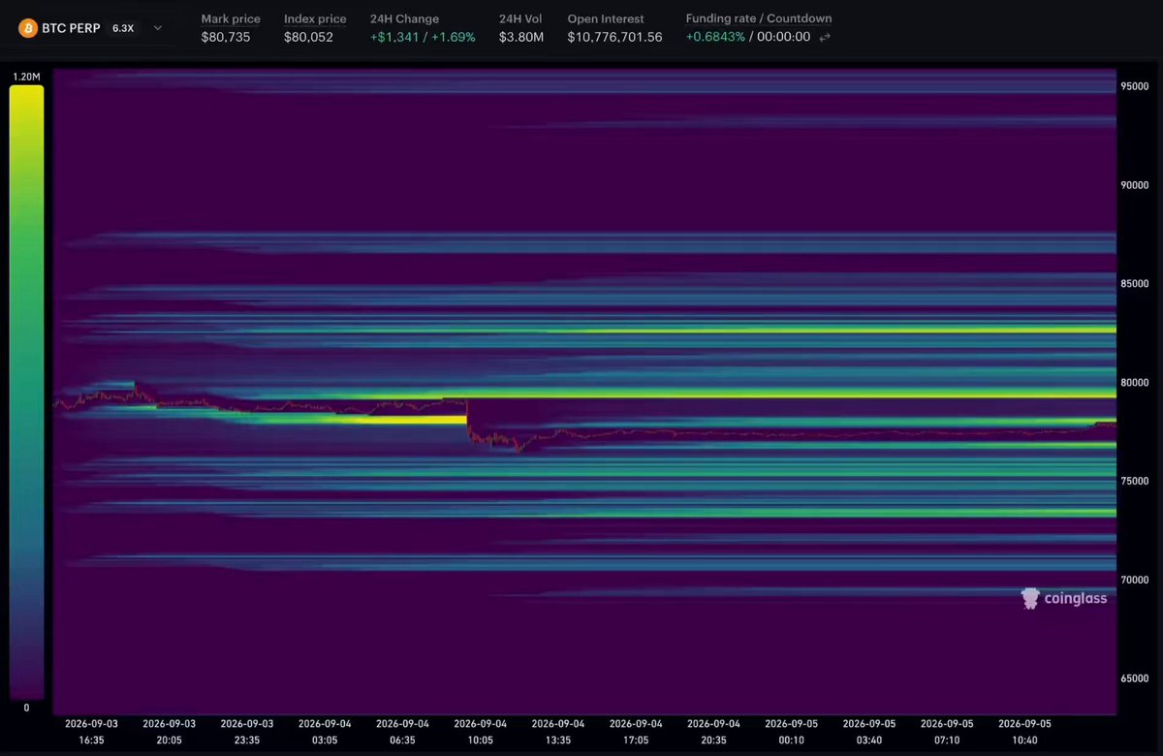Click the funding rate swap arrows icon
The width and height of the screenshot is (1163, 756).
click(x=825, y=38)
